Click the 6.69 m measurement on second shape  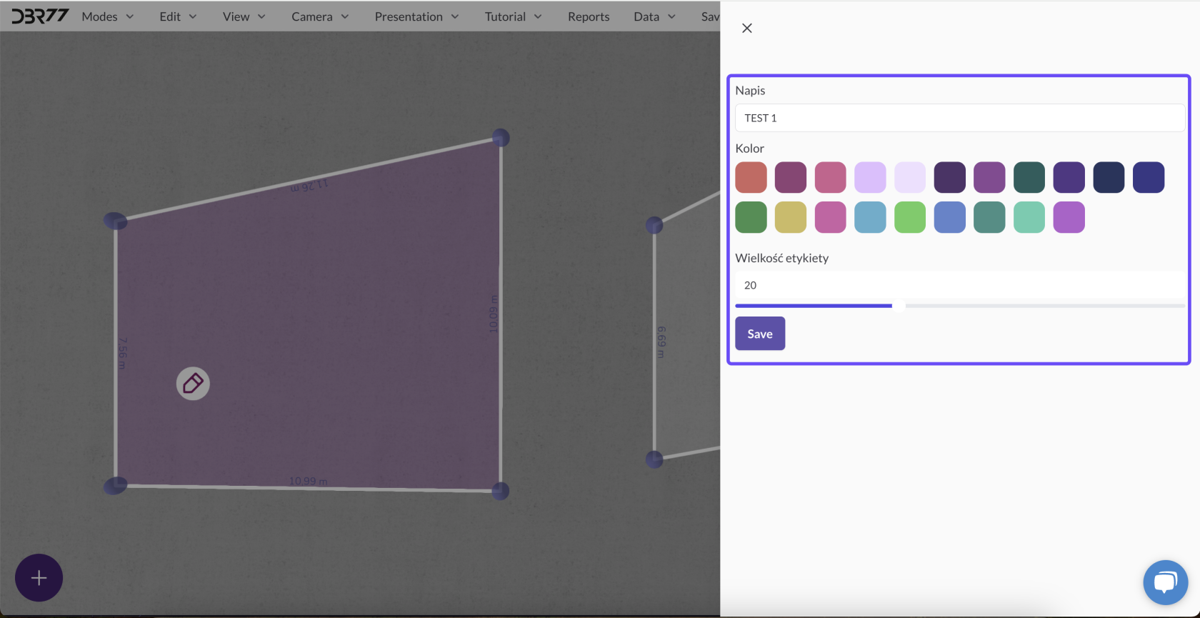pos(661,342)
